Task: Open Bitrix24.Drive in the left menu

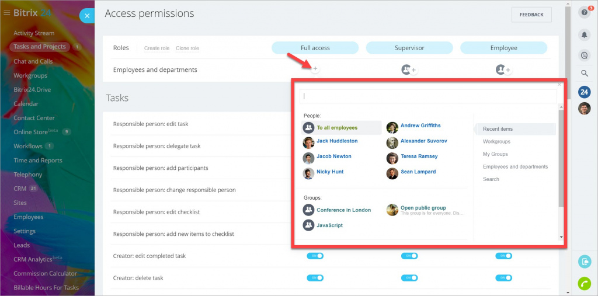Action: click(x=32, y=90)
